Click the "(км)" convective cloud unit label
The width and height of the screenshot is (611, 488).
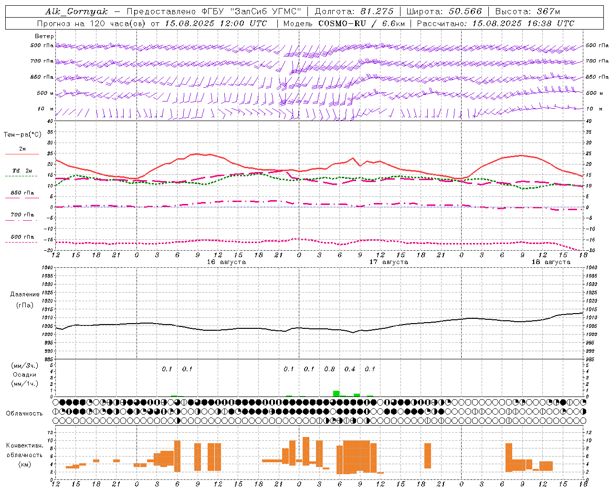click(x=25, y=464)
